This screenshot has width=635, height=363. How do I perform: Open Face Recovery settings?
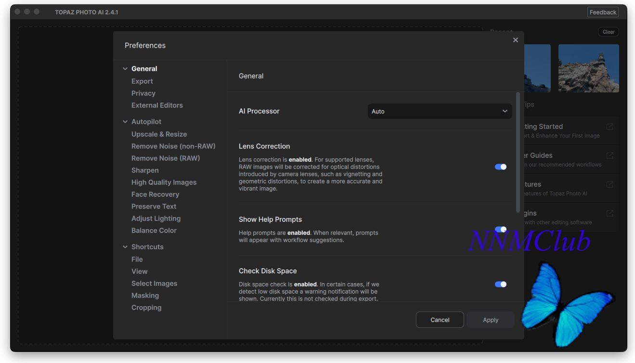point(155,194)
